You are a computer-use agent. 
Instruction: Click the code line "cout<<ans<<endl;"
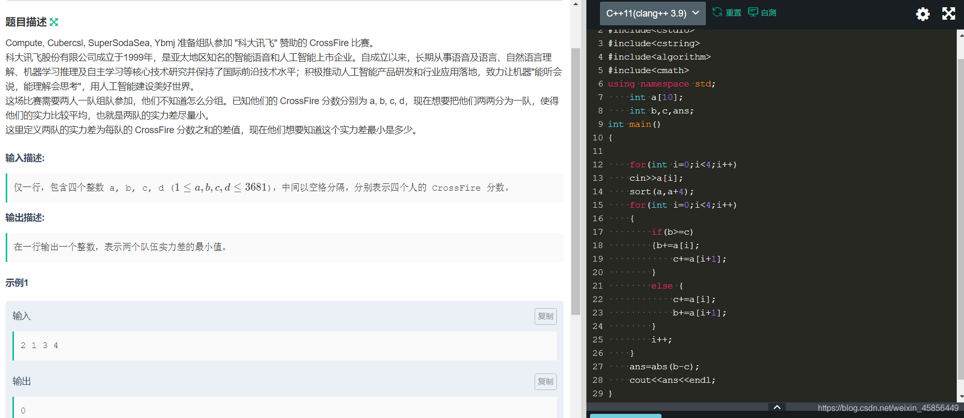coord(672,380)
